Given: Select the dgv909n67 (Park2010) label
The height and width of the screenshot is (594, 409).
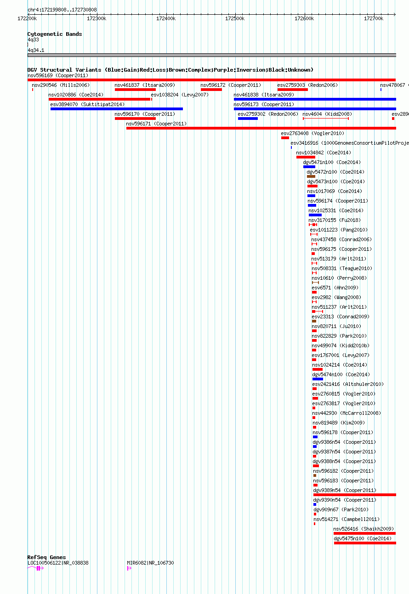Looking at the screenshot, I should pos(341,509).
